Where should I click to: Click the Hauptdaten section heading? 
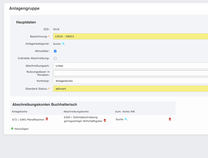pos(26,22)
